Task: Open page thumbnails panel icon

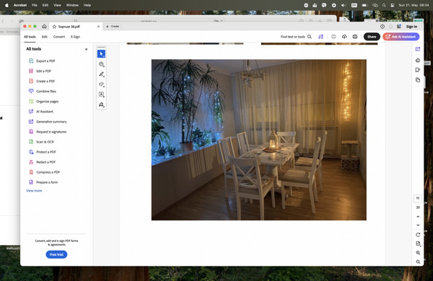Action: (x=418, y=80)
